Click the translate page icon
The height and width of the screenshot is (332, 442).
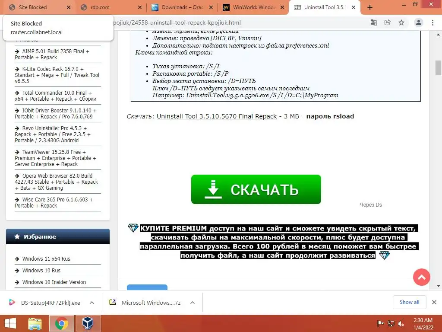tap(374, 22)
